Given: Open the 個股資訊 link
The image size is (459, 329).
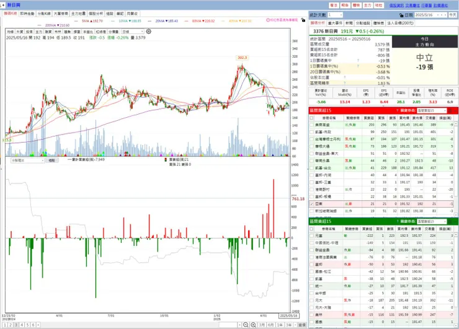Looking at the screenshot, I should click(396, 5).
